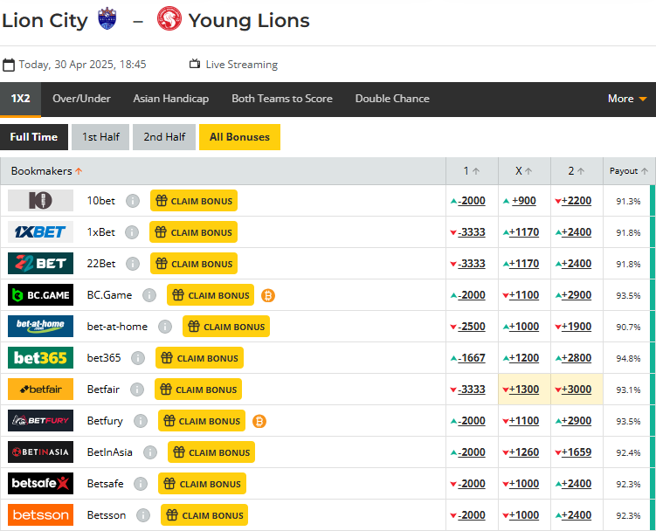Click Betfair draw odds +1300
The width and height of the screenshot is (656, 531).
click(524, 390)
